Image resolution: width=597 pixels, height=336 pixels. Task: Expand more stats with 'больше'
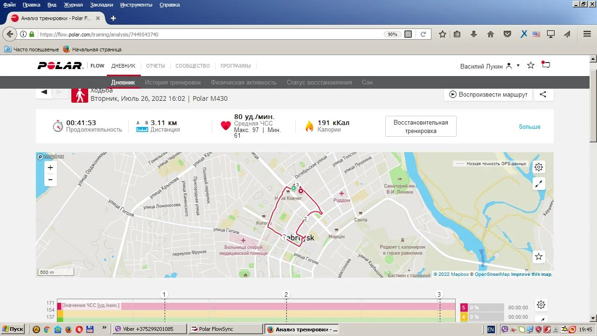pyautogui.click(x=529, y=127)
